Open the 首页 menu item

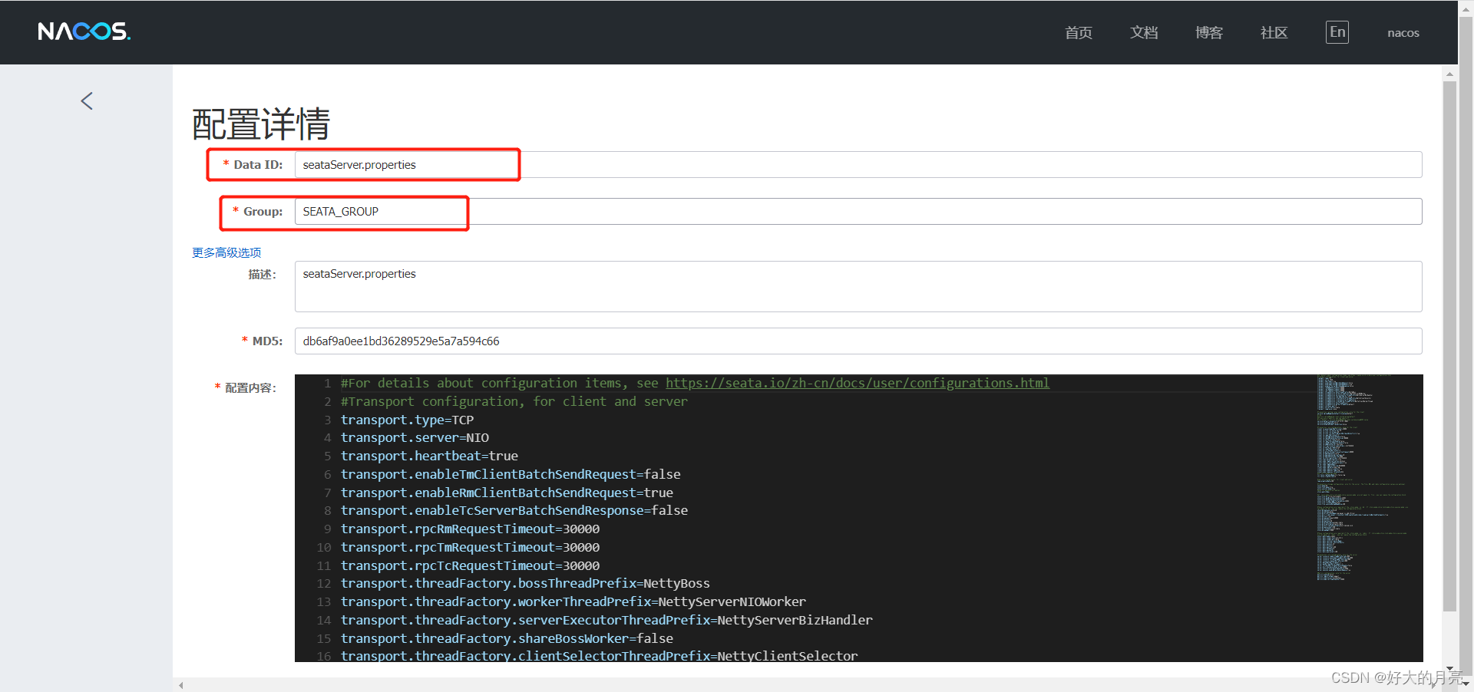1079,32
